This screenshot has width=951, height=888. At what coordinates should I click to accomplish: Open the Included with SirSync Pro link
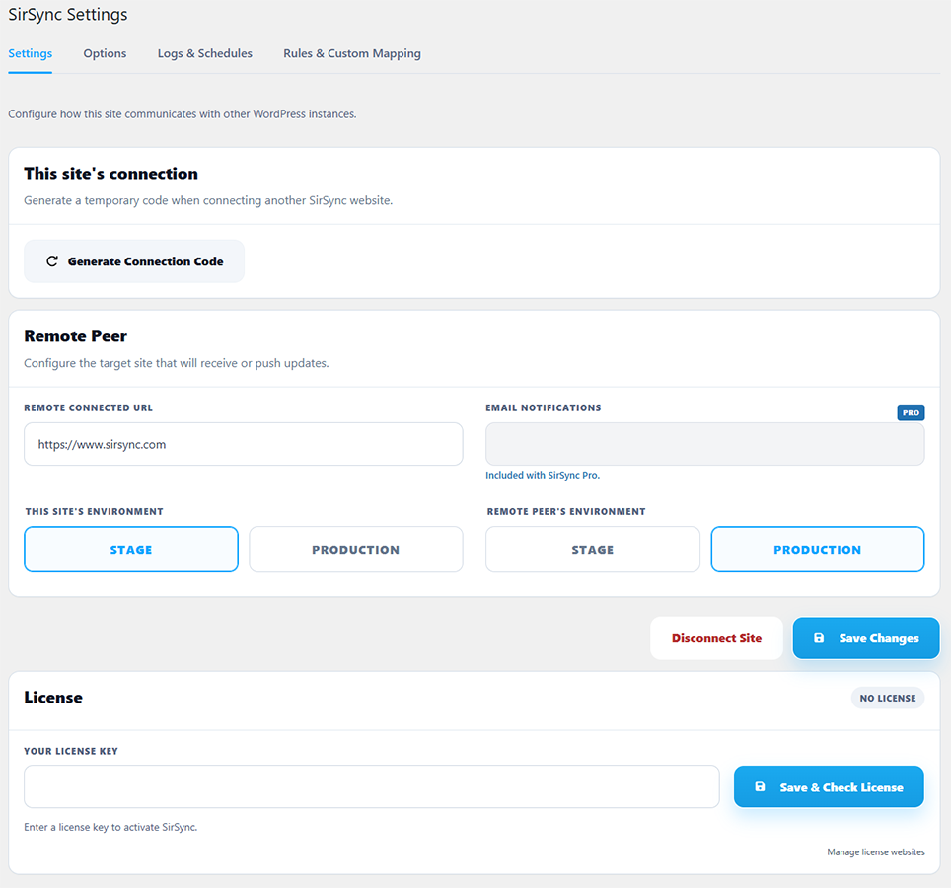point(543,475)
